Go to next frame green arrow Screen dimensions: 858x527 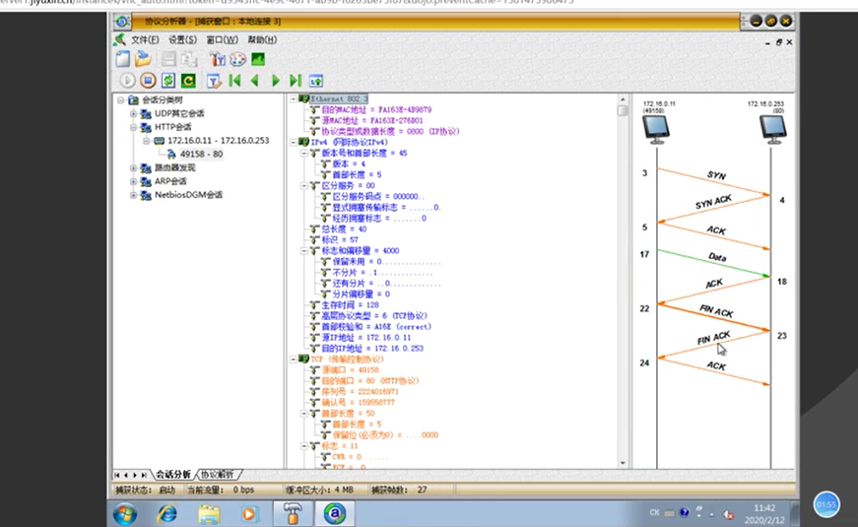tap(275, 81)
